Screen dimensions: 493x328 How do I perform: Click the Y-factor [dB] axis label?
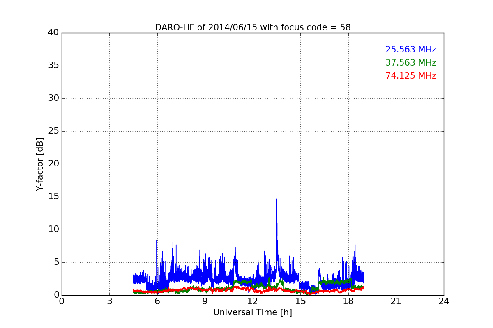coord(40,164)
